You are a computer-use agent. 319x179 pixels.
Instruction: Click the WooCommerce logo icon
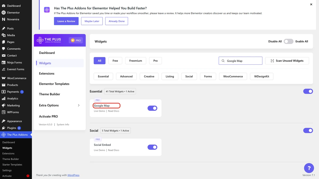3,78
